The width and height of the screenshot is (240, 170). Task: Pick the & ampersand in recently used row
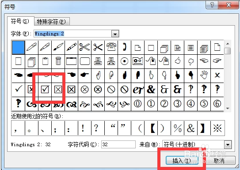[191, 128]
